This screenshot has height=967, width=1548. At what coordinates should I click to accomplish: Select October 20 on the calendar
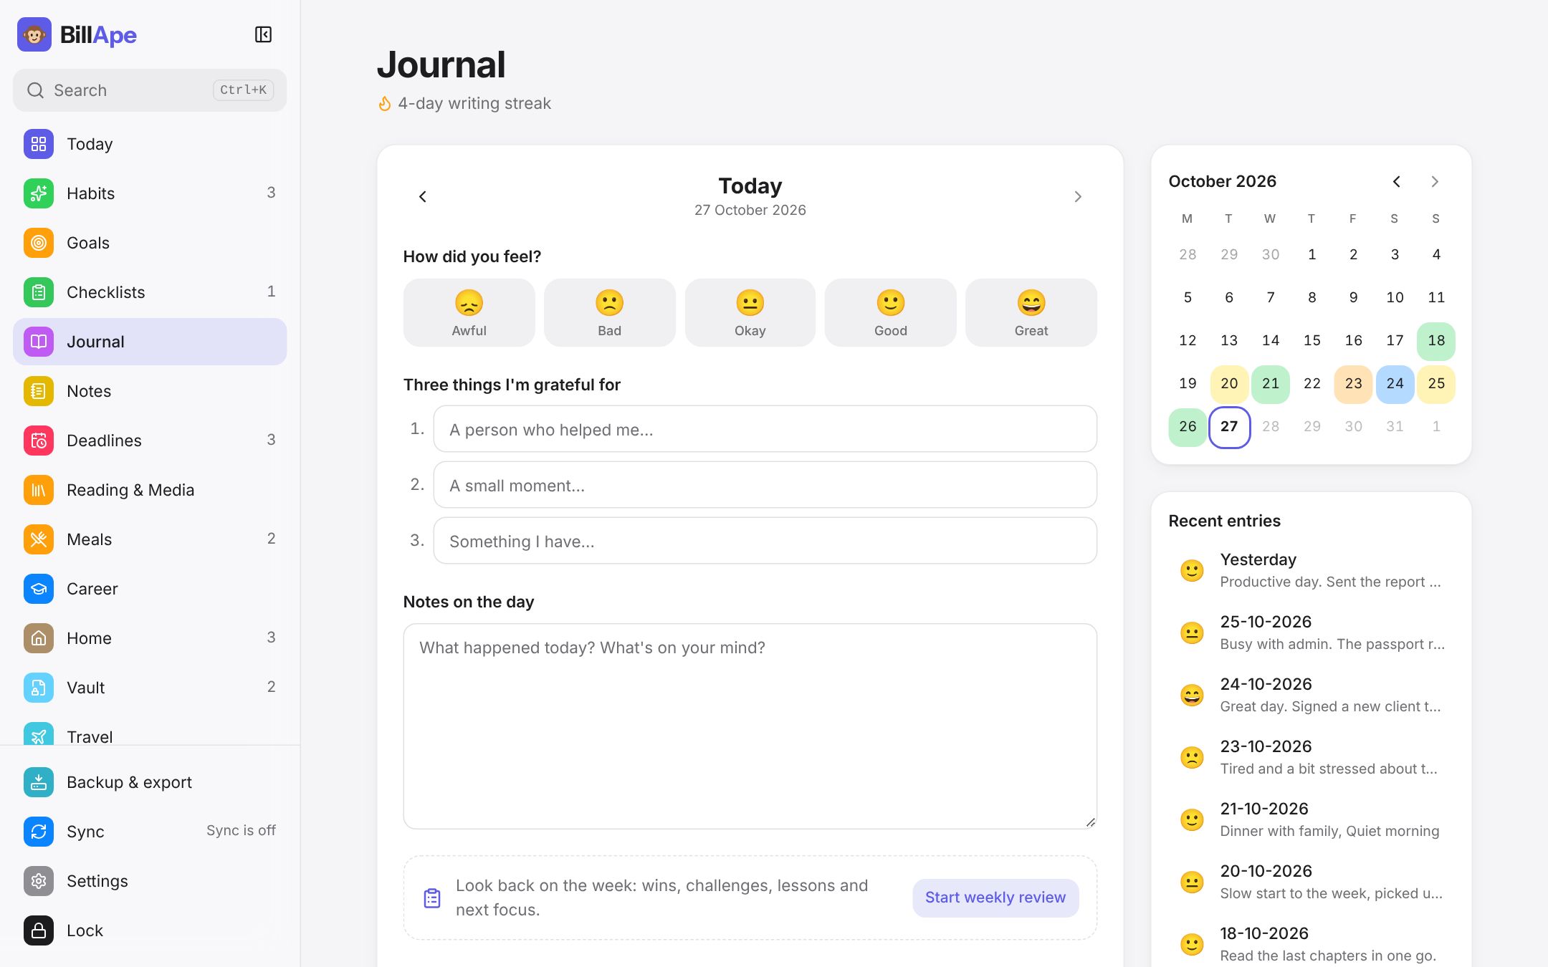[x=1229, y=384]
